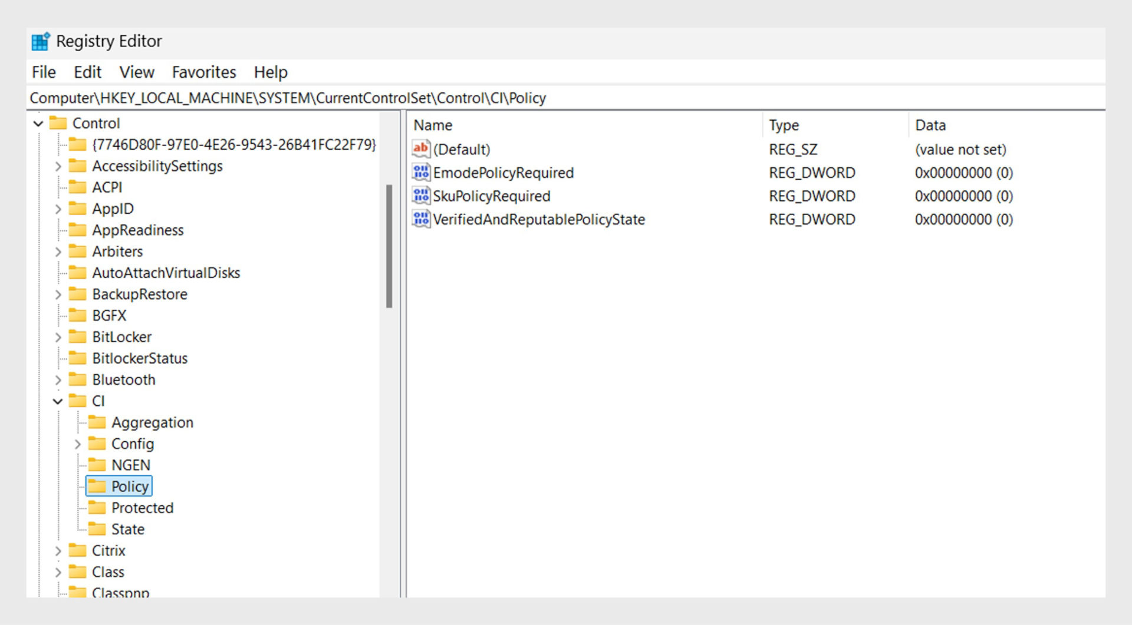1132x625 pixels.
Task: Click the Aggregation folder icon
Action: click(98, 422)
